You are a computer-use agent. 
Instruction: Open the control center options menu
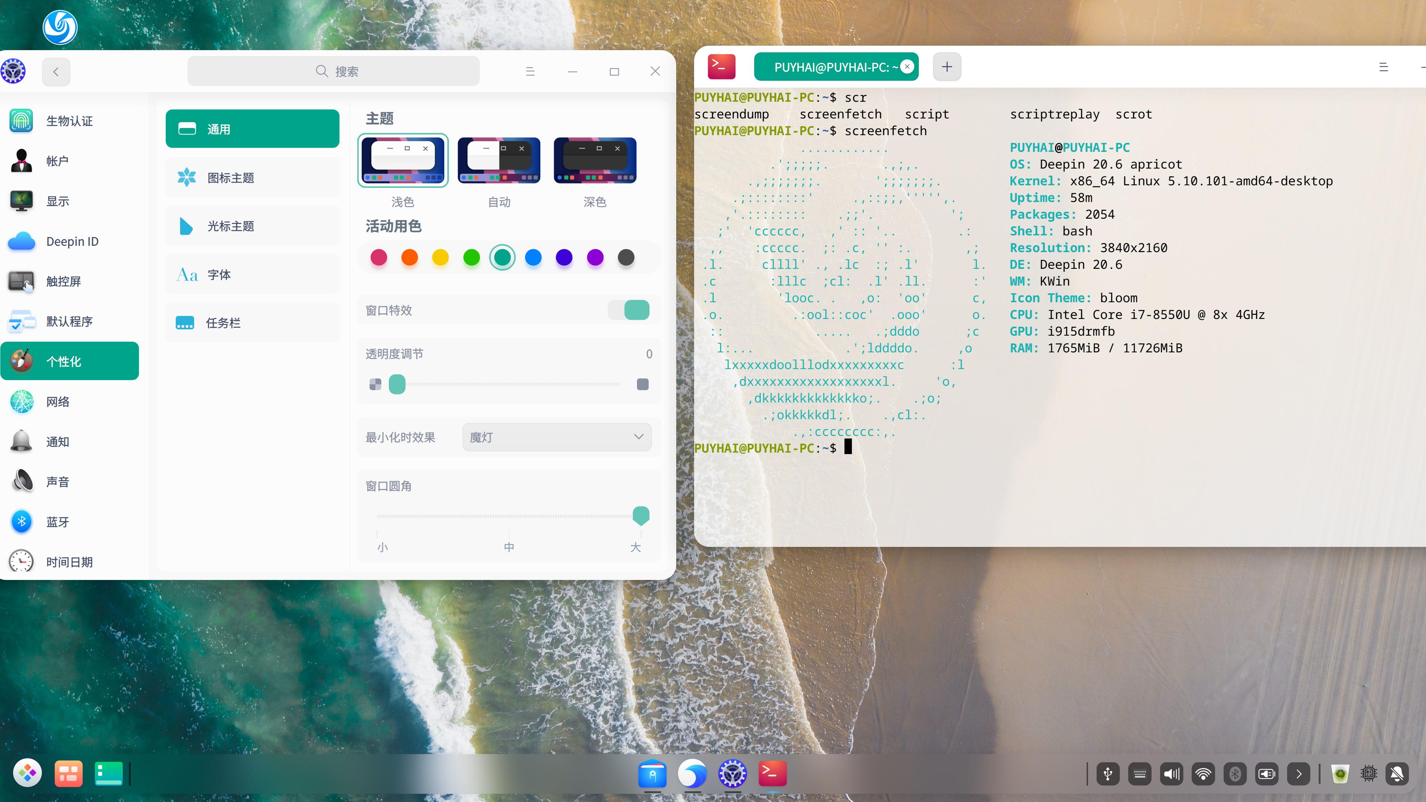(x=530, y=71)
